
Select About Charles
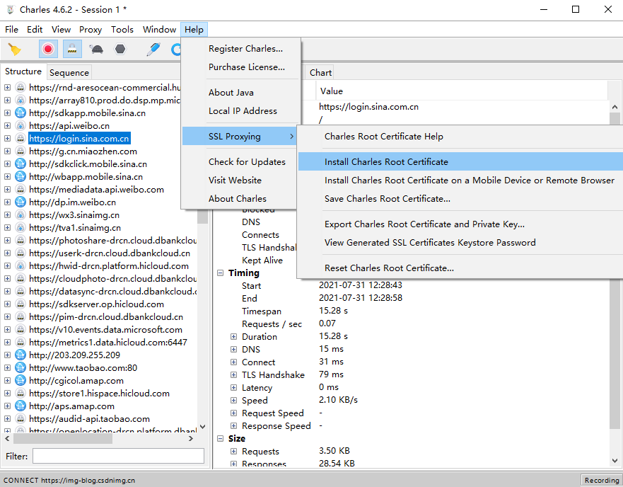click(x=240, y=198)
